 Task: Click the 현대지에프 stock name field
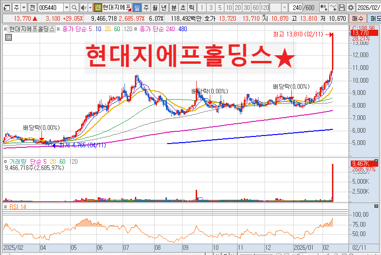point(116,8)
